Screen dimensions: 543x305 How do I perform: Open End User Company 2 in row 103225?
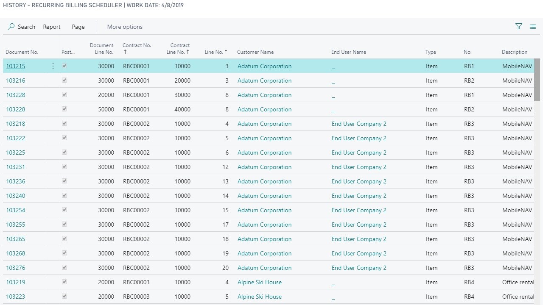(x=359, y=152)
